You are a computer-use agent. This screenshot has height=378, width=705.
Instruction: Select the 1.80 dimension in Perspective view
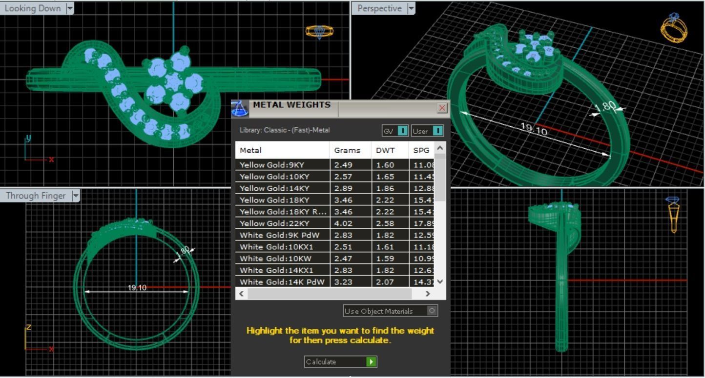click(606, 107)
